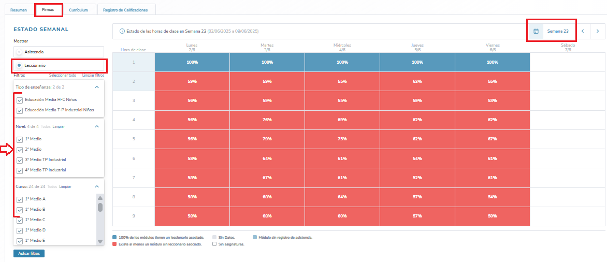Click blue legend swatch for 100% de los módulos
The width and height of the screenshot is (607, 262).
[114, 237]
